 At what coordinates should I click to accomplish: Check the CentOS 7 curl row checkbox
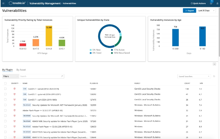tap(5, 100)
